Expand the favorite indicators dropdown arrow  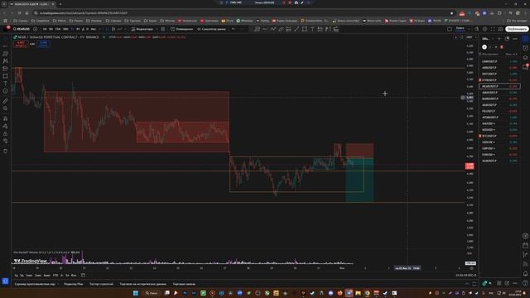point(157,29)
